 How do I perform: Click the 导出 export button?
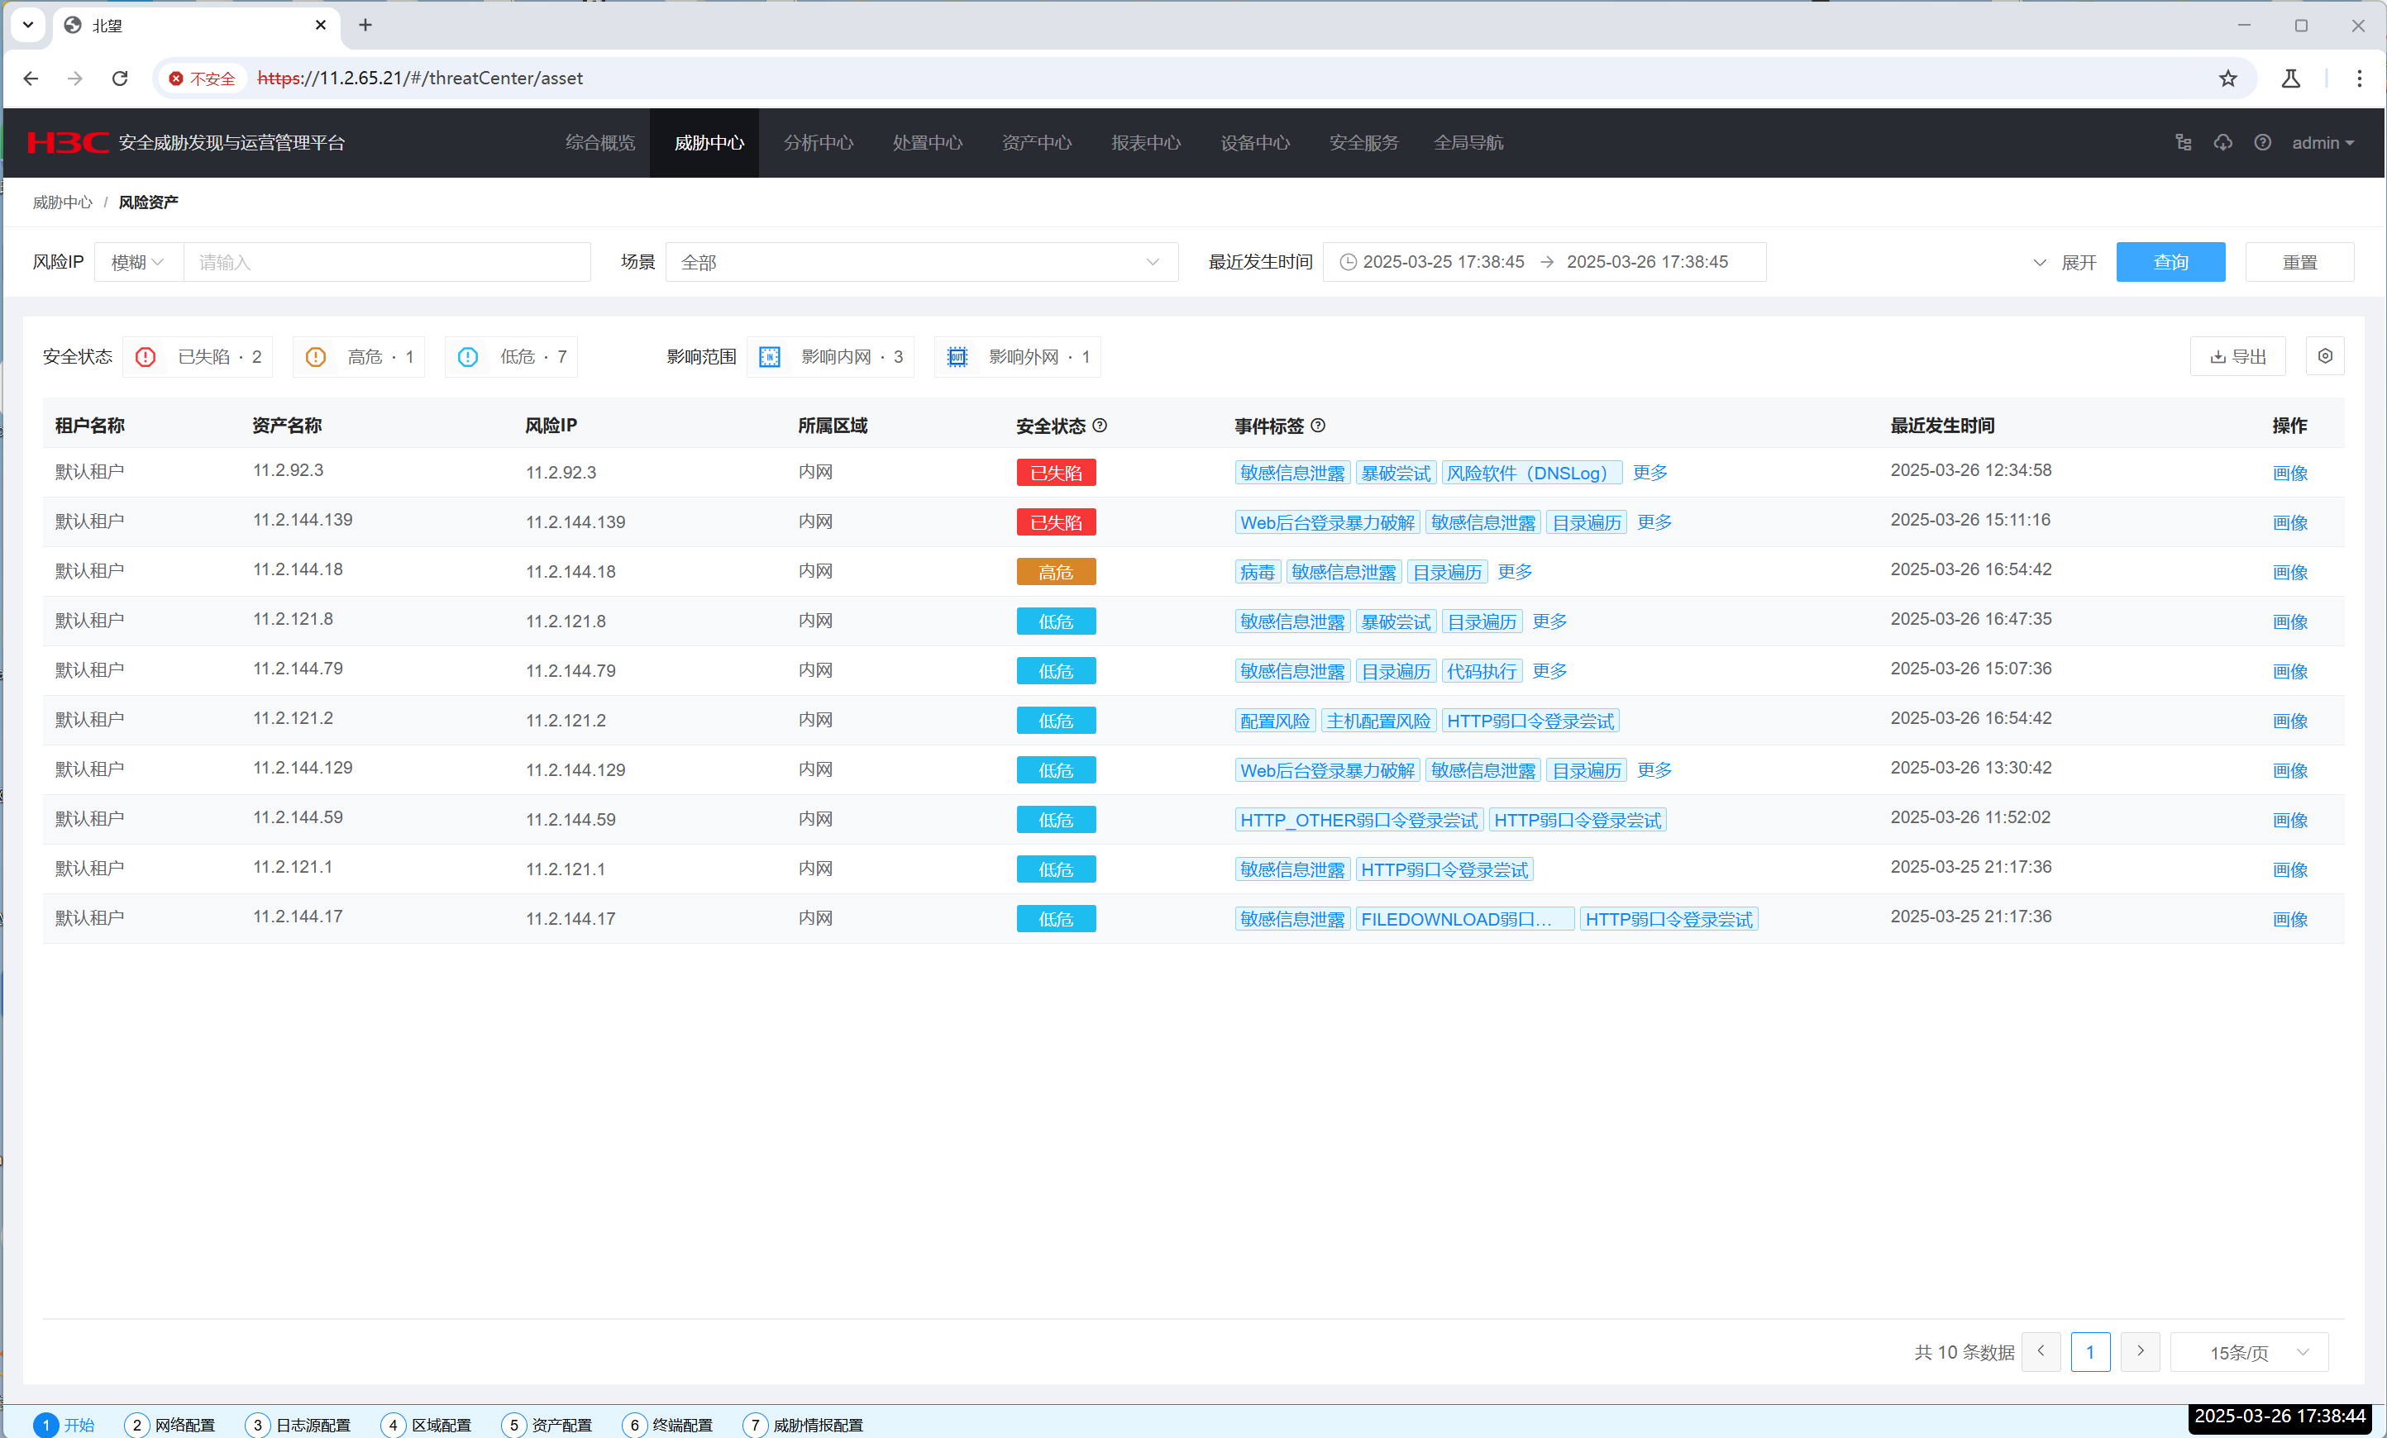(2237, 356)
